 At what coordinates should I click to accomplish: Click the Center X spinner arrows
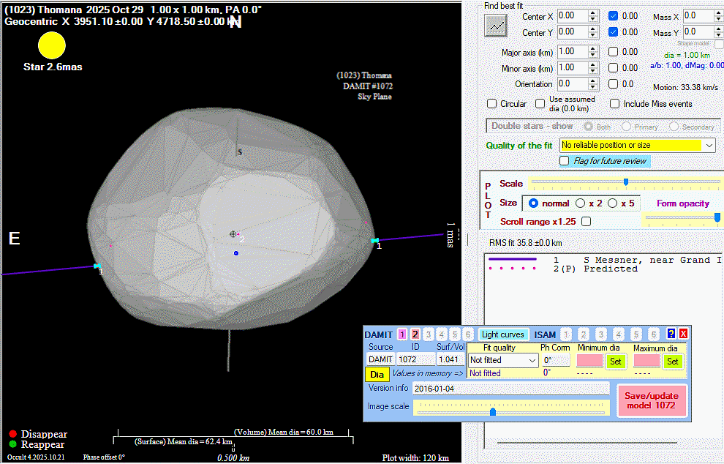pyautogui.click(x=593, y=15)
